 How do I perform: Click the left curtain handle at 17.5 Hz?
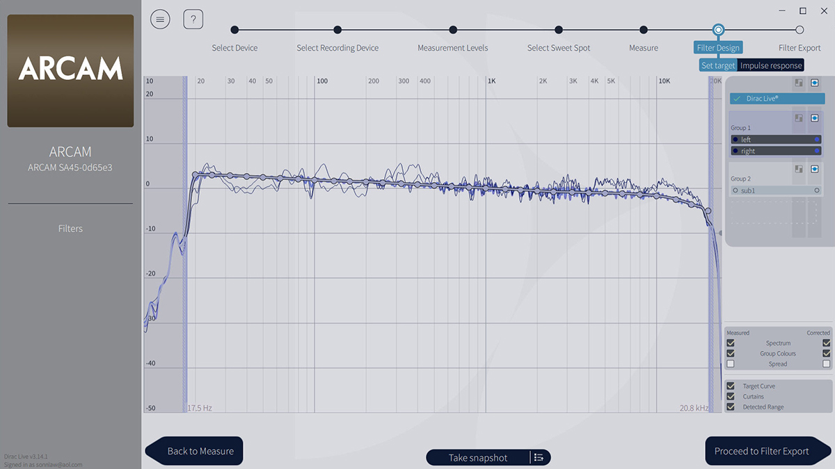tap(185, 243)
